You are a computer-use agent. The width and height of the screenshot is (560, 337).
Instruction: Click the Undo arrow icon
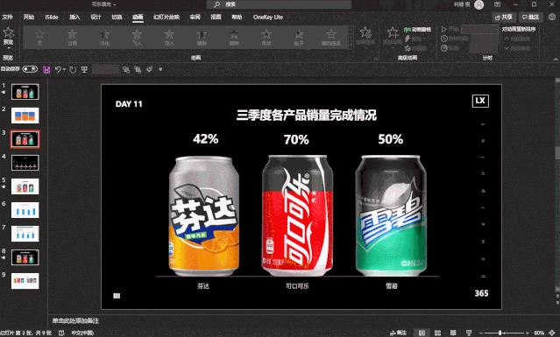click(x=58, y=69)
